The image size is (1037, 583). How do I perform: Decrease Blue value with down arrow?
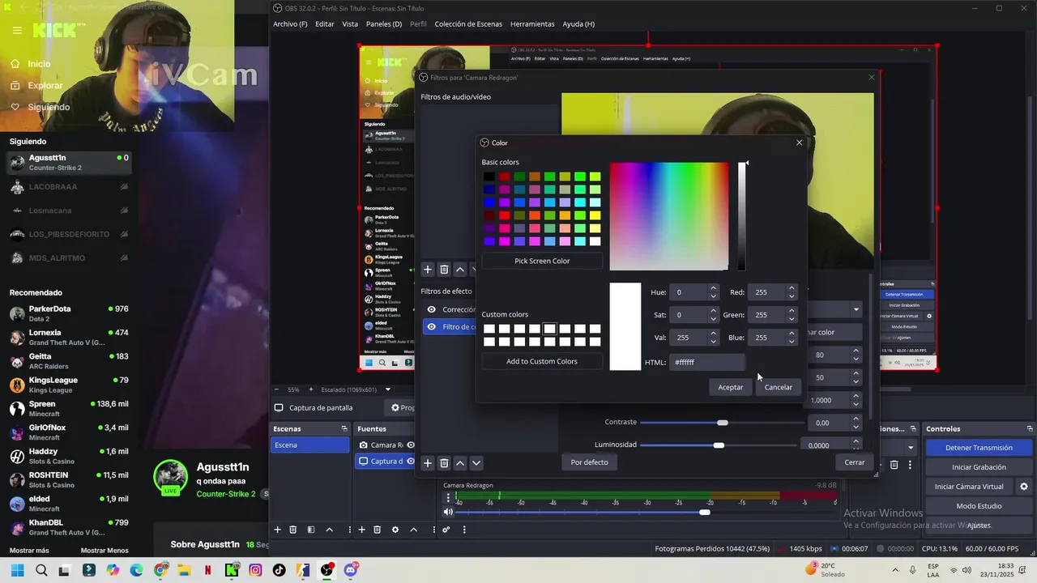(x=792, y=342)
